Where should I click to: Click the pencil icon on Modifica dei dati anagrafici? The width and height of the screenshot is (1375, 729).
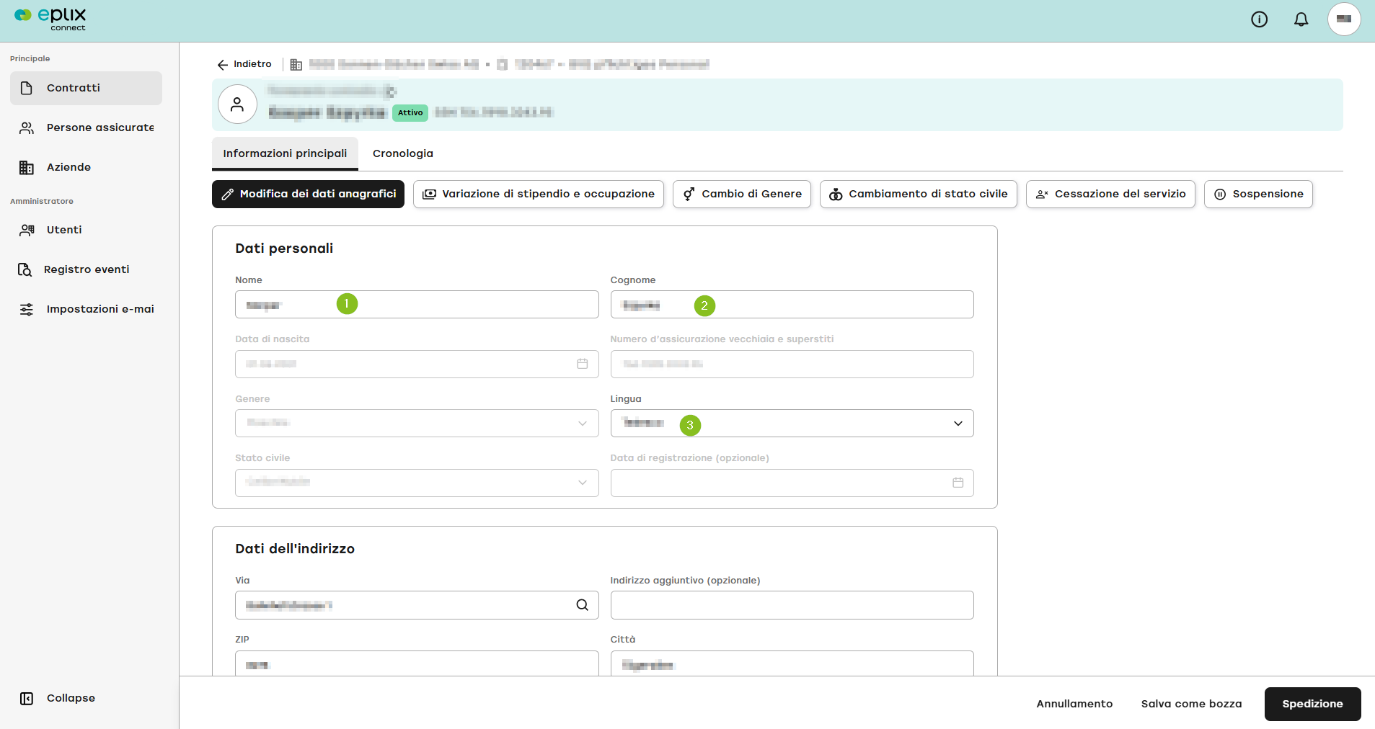coord(227,194)
